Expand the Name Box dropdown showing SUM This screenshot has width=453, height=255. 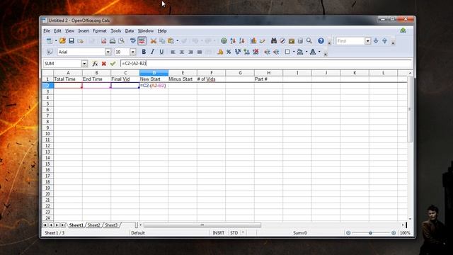click(84, 64)
